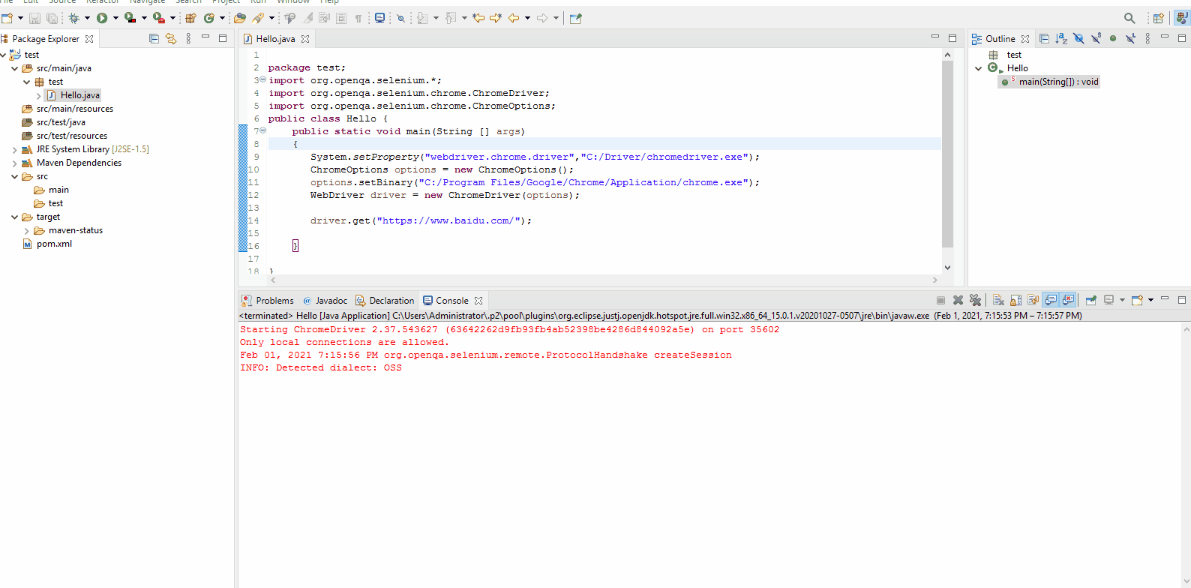Viewport: 1191px width, 588px height.
Task: Toggle Hide Non-Public members in Outline
Action: (1113, 38)
